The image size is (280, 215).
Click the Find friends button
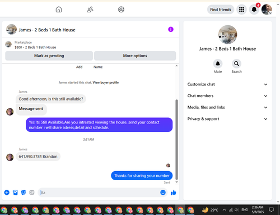tap(221, 10)
